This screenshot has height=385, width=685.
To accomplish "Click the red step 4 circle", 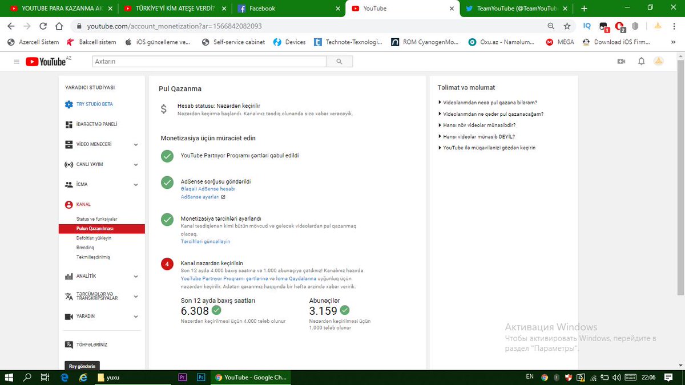I will 167,264.
